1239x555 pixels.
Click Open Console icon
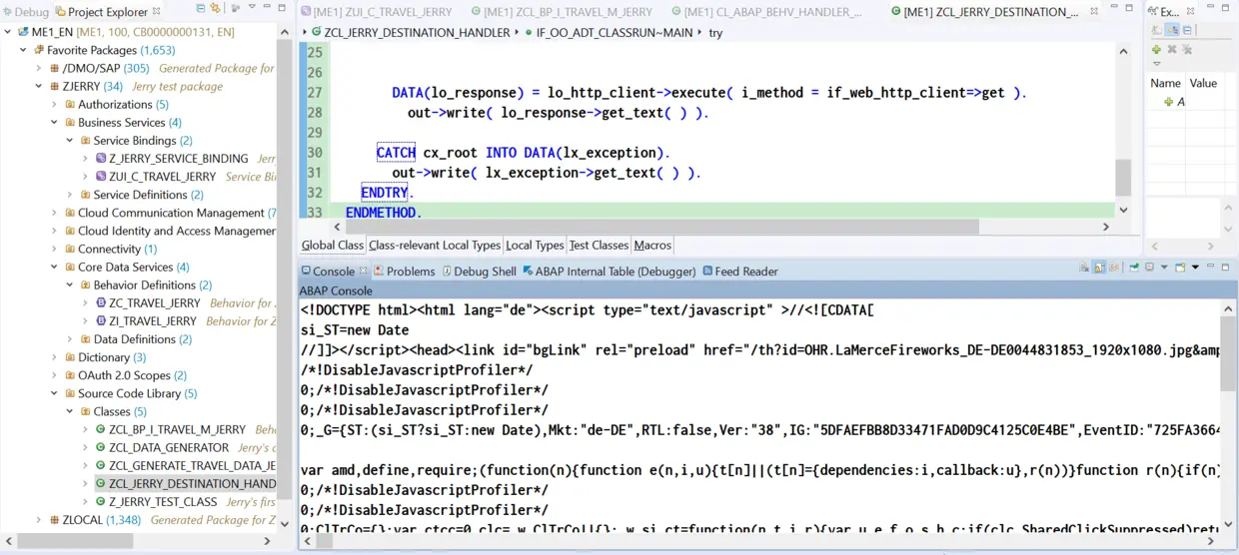click(x=1180, y=268)
